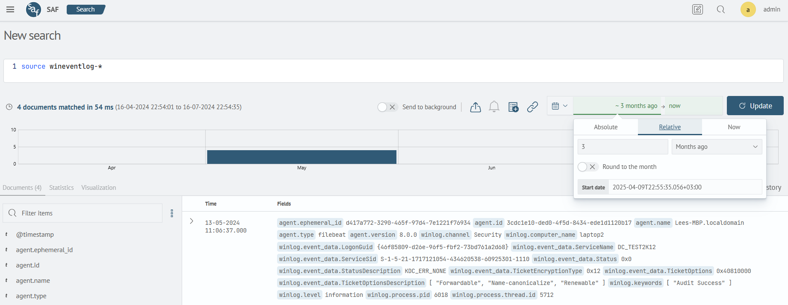Click the alert bell icon

[494, 107]
